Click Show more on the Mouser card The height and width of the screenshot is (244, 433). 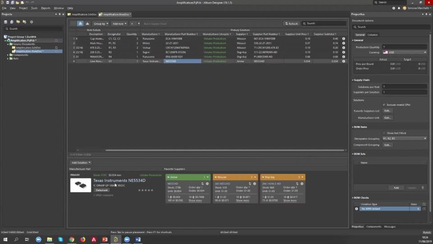[x=243, y=201]
